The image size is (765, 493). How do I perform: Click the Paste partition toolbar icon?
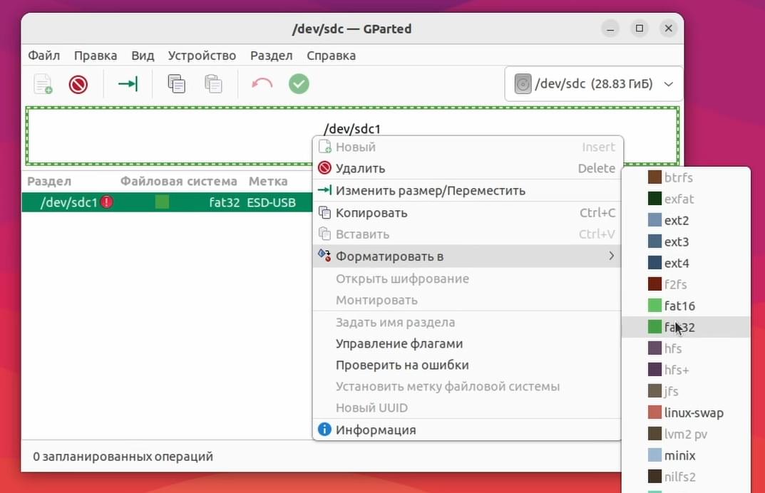point(213,84)
